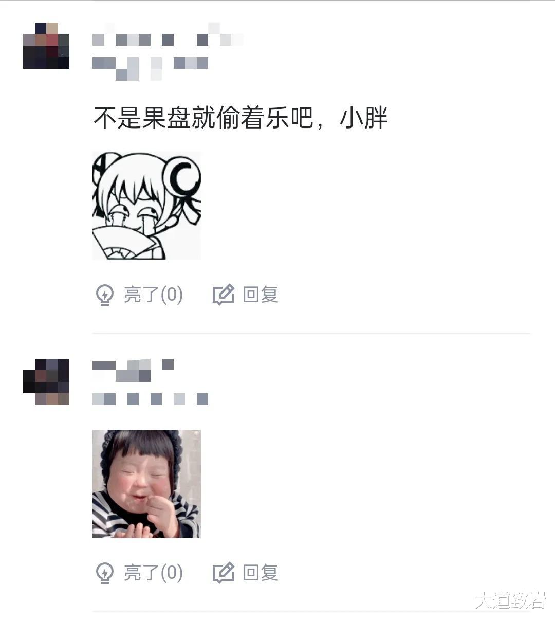View the anime girl with fan sticker
This screenshot has width=555, height=621.
(146, 206)
